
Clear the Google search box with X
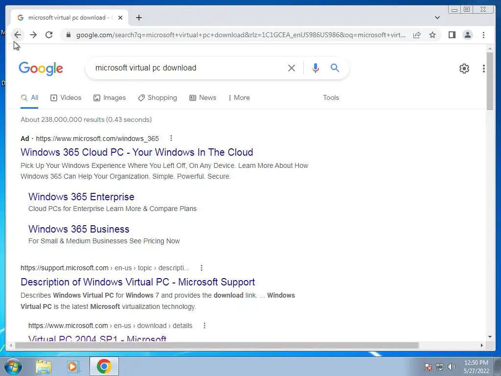click(292, 68)
